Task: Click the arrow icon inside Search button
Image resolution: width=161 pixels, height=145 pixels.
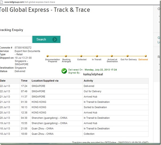Action: [x=55, y=40]
